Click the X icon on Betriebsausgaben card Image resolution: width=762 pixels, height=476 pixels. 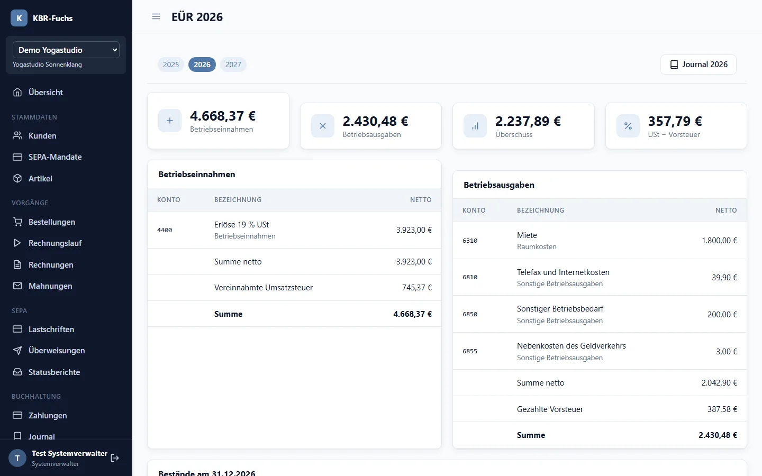pos(323,126)
